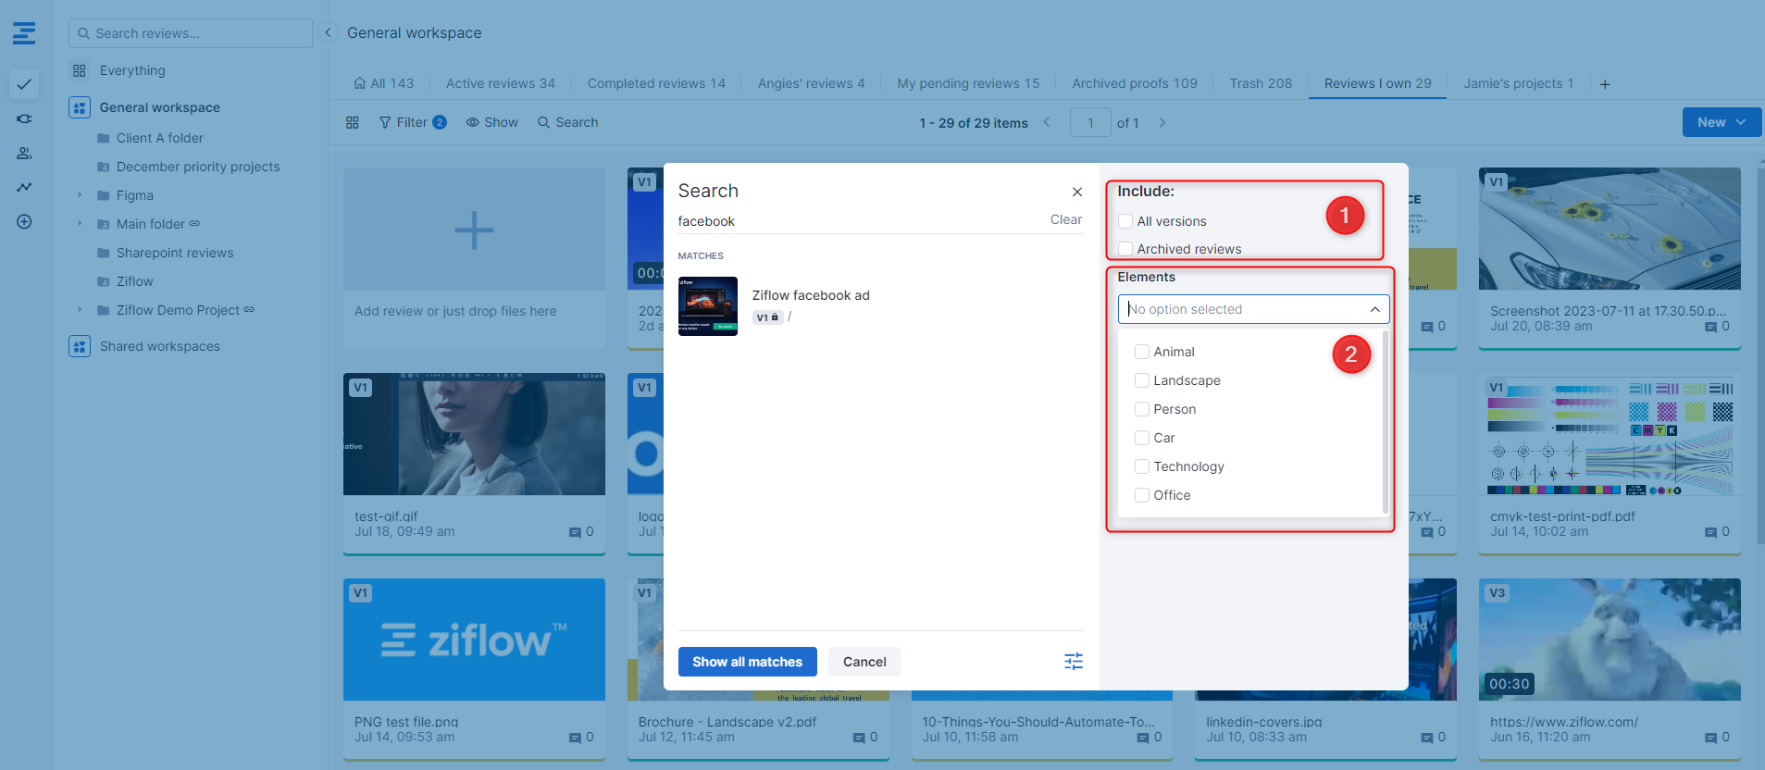Click the facebook search text field

861,221
